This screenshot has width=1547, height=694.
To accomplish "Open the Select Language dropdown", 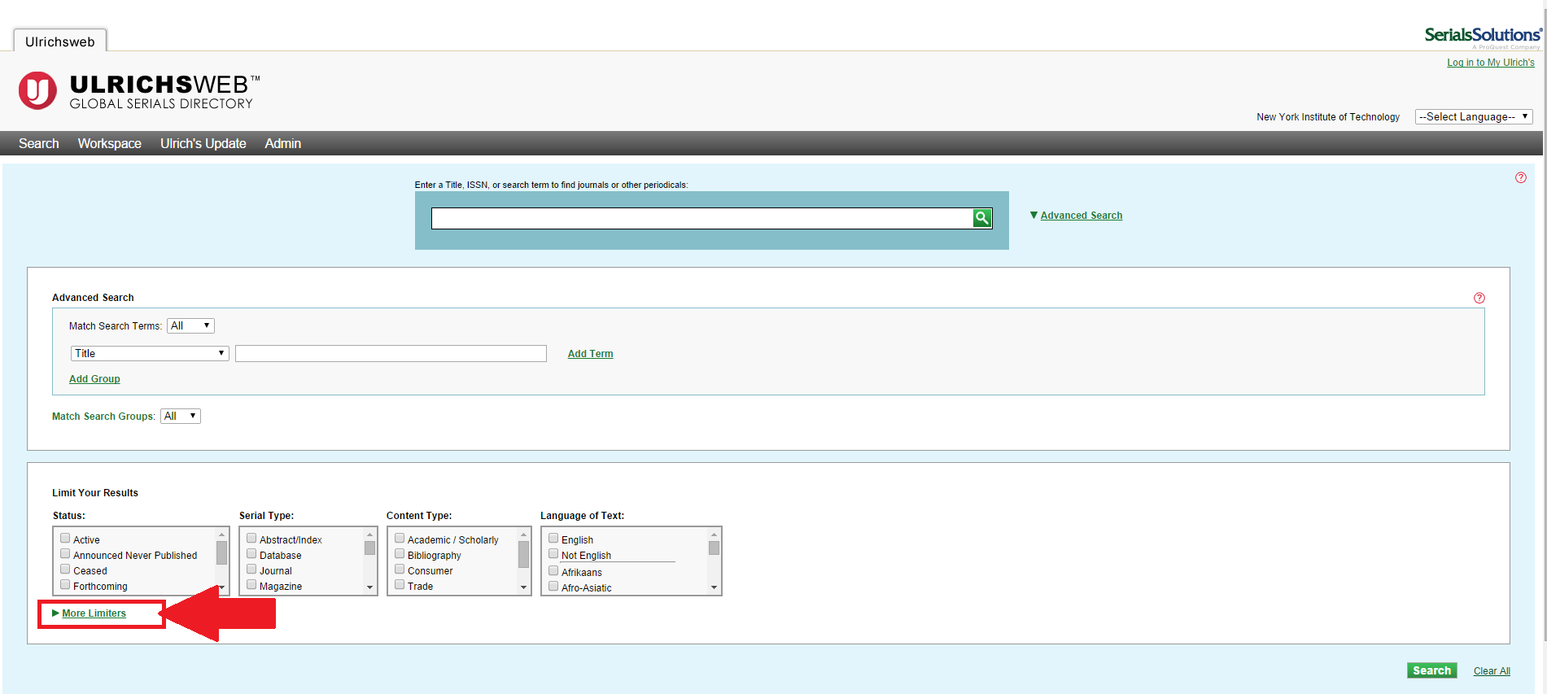I will point(1474,116).
